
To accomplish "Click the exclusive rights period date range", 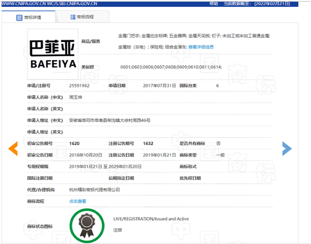I will pos(105,167).
